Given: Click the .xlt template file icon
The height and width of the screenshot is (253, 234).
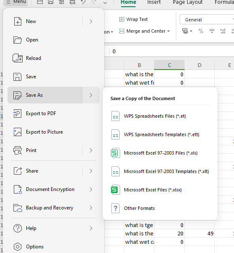Looking at the screenshot, I should (116, 171).
